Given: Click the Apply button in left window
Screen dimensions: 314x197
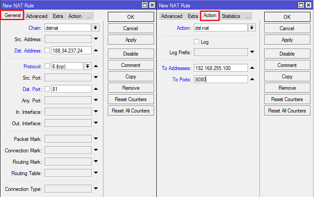Looking at the screenshot, I should pyautogui.click(x=131, y=40).
